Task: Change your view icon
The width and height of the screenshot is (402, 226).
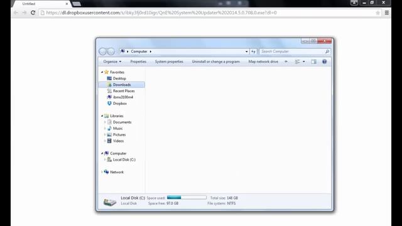Action: 297,62
